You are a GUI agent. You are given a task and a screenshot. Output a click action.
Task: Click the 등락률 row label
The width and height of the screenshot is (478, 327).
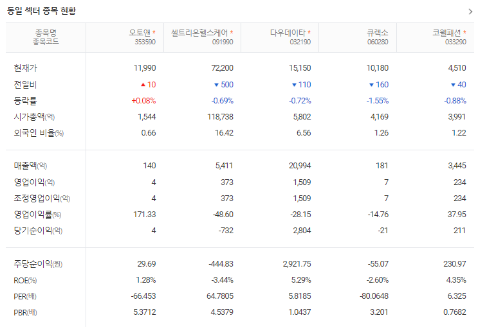click(25, 101)
